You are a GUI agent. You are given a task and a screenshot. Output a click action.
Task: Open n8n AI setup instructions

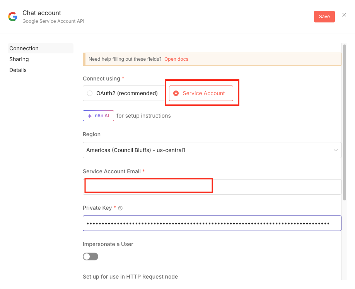click(x=98, y=116)
